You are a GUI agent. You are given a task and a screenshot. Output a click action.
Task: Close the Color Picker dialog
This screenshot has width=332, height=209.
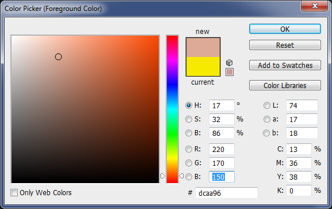pyautogui.click(x=314, y=6)
